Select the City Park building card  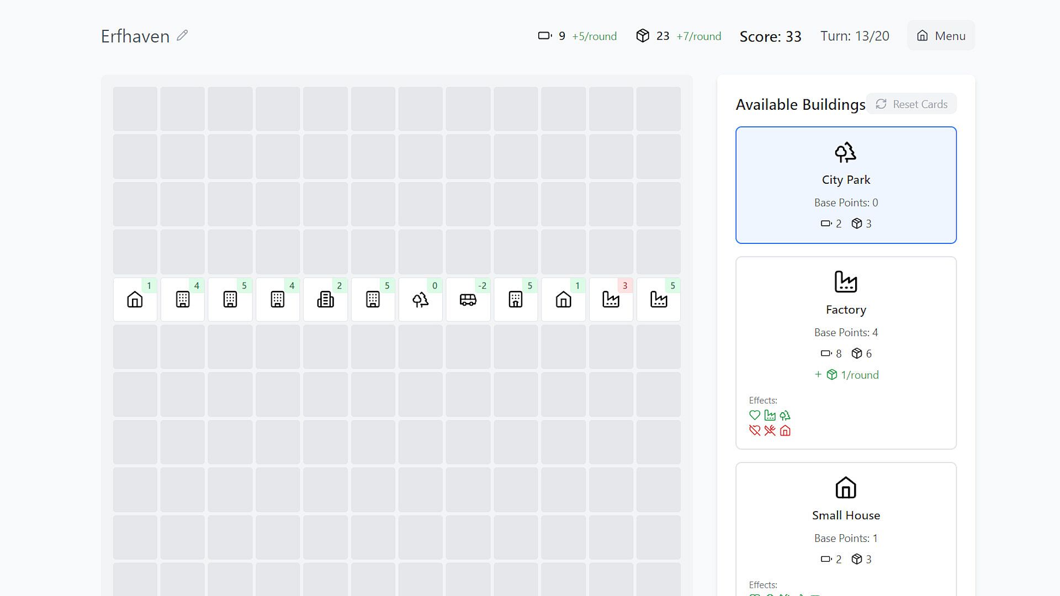click(846, 185)
